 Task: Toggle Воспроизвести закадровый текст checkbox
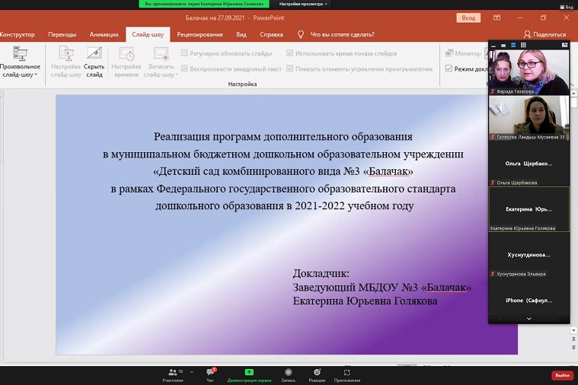(184, 68)
